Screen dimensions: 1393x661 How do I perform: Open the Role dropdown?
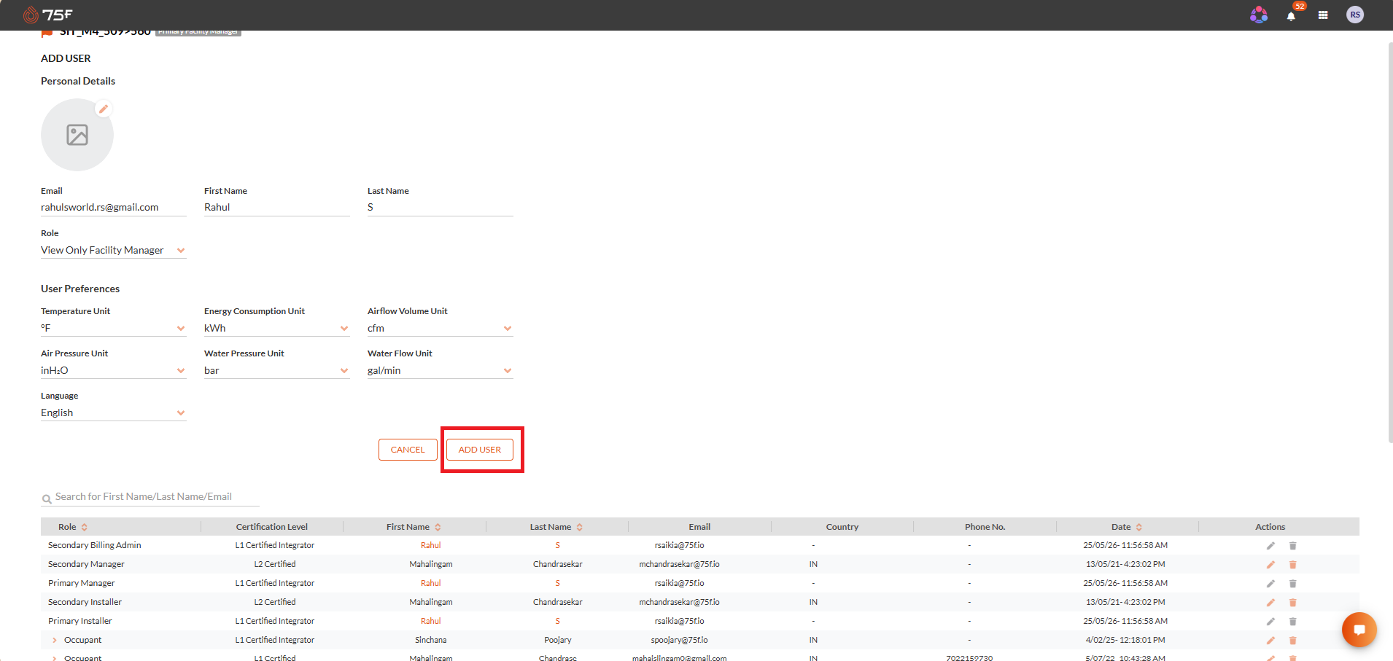(x=114, y=250)
